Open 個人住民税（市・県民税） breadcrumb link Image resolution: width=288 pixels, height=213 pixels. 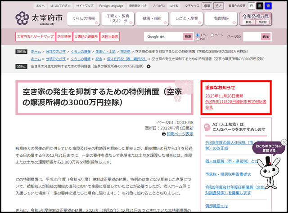[x=127, y=59]
